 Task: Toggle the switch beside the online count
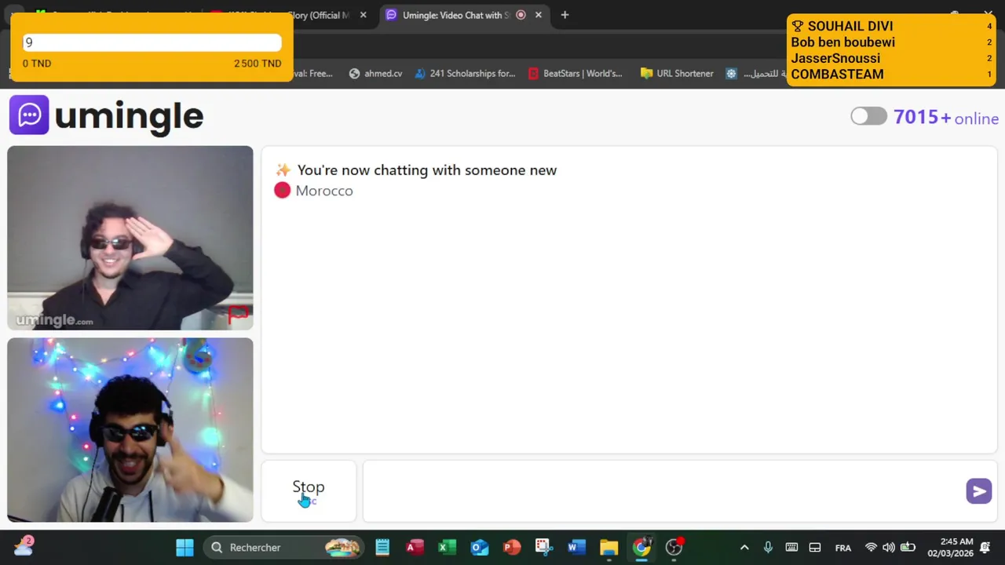point(868,117)
